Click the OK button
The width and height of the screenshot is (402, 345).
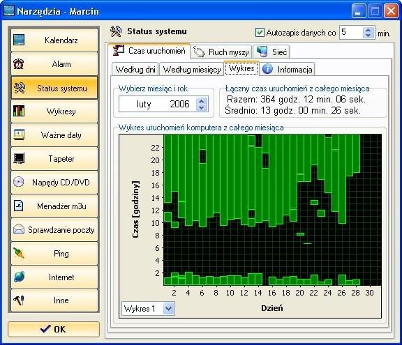tap(54, 329)
